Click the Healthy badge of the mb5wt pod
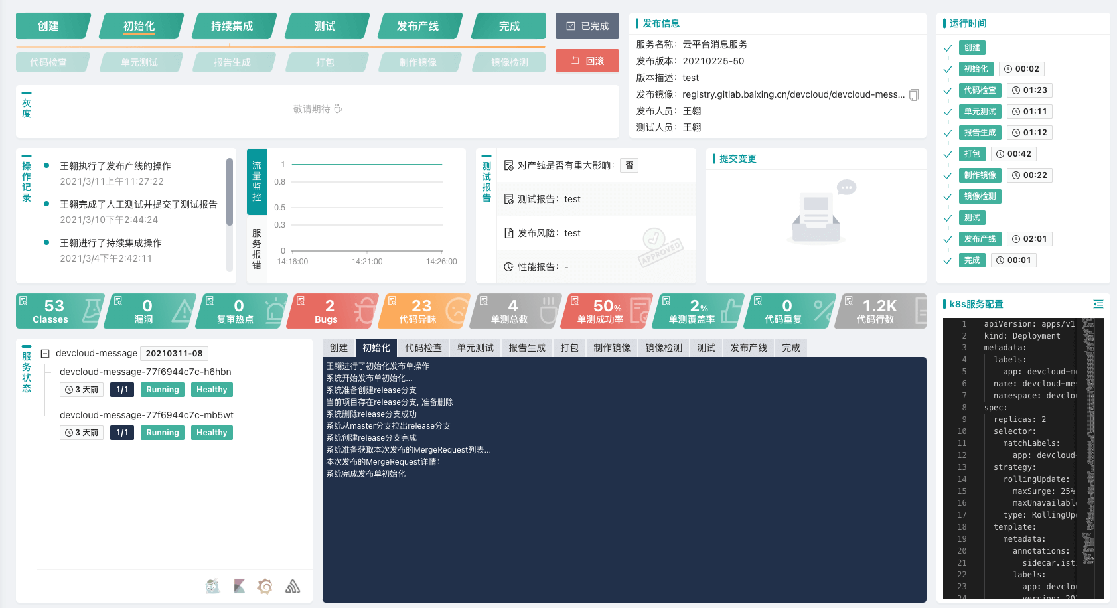The height and width of the screenshot is (608, 1117). (x=212, y=433)
